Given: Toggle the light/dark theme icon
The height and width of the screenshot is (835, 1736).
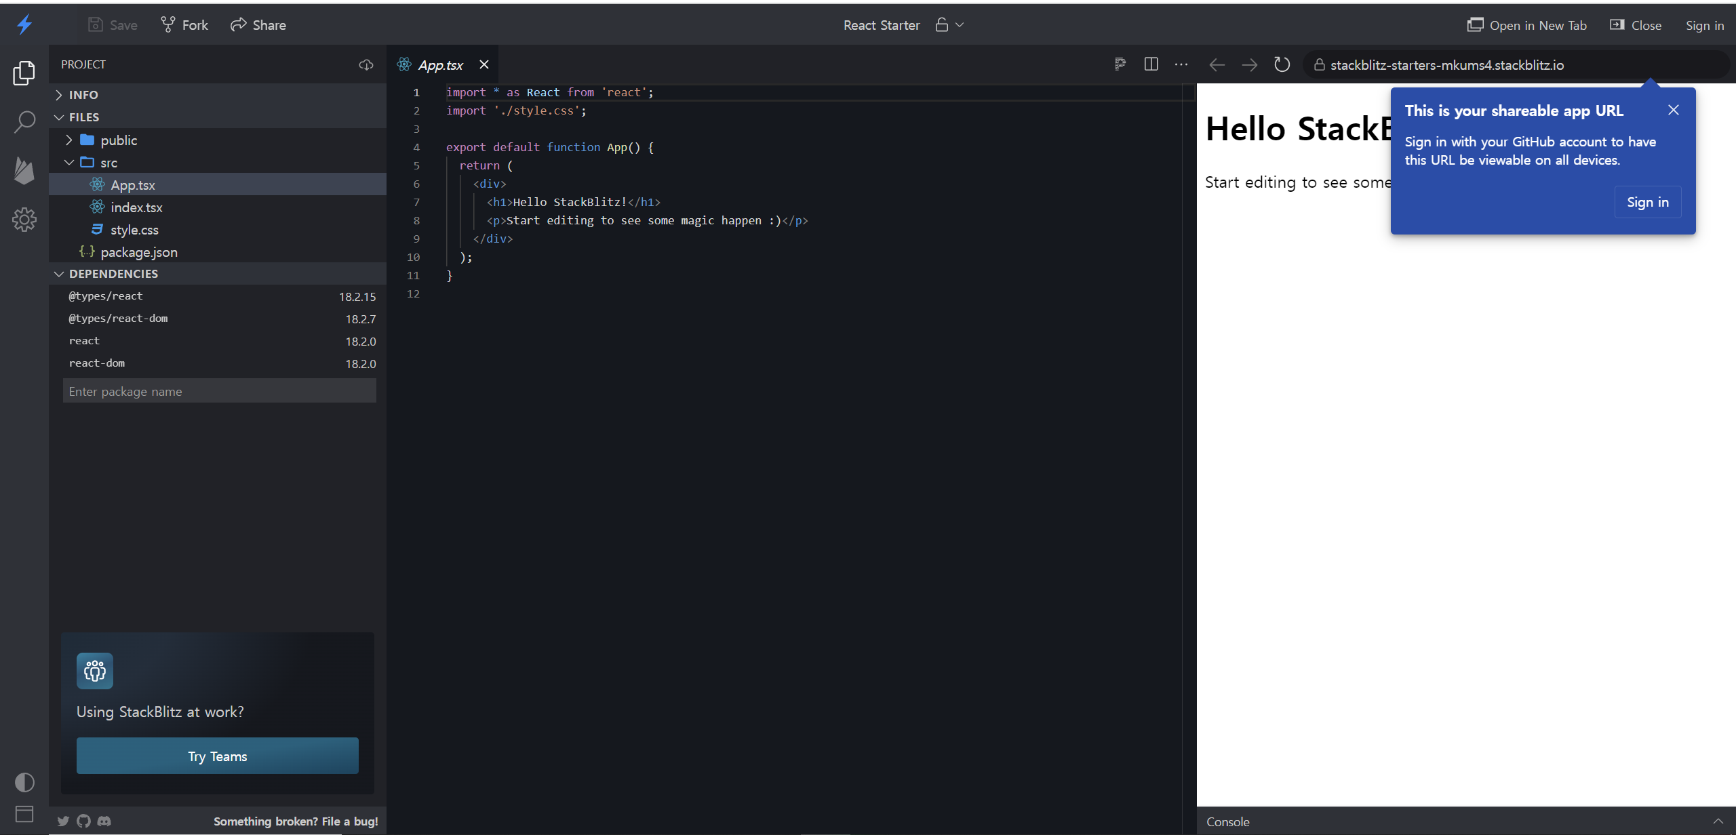Looking at the screenshot, I should coord(24,782).
